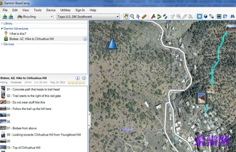Select item '04 - Follow the trail up the hill here'
The image size is (236, 152).
pyautogui.click(x=43, y=109)
